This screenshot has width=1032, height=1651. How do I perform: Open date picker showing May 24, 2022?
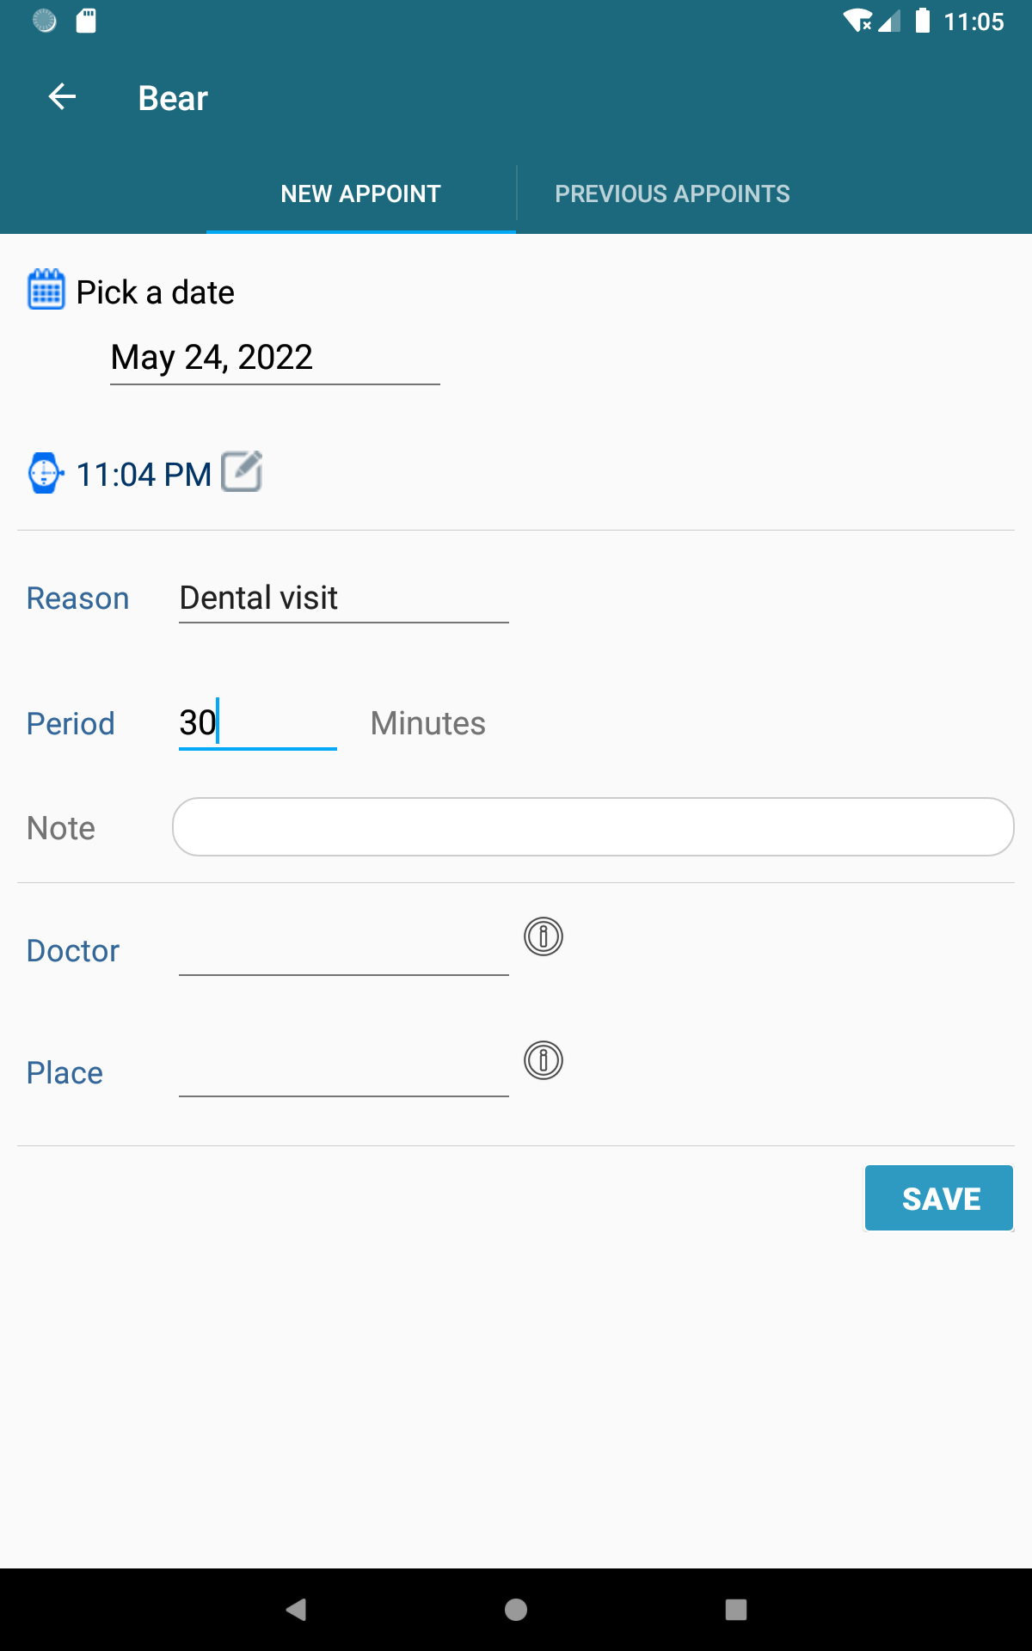274,358
